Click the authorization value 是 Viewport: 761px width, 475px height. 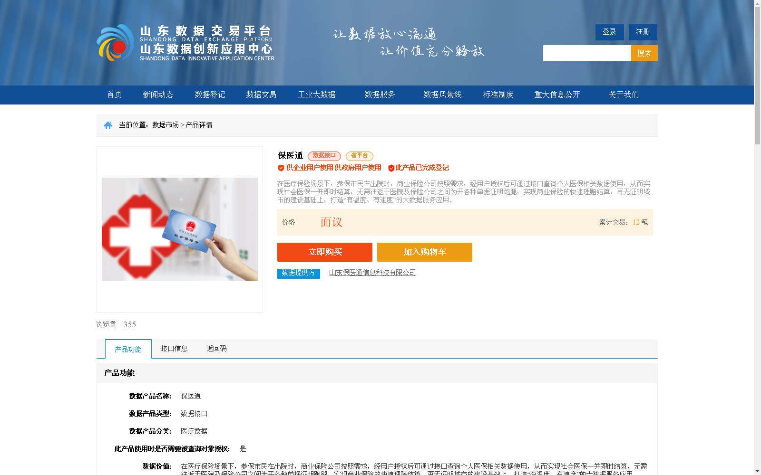[243, 449]
